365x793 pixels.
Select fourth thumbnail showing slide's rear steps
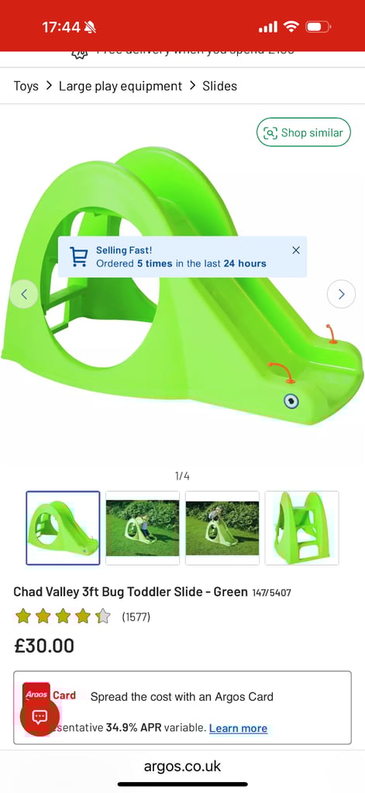(301, 528)
